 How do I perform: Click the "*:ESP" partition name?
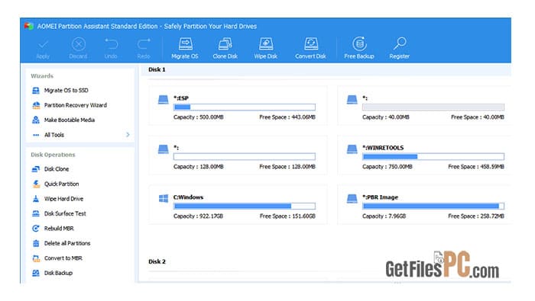[x=181, y=98]
